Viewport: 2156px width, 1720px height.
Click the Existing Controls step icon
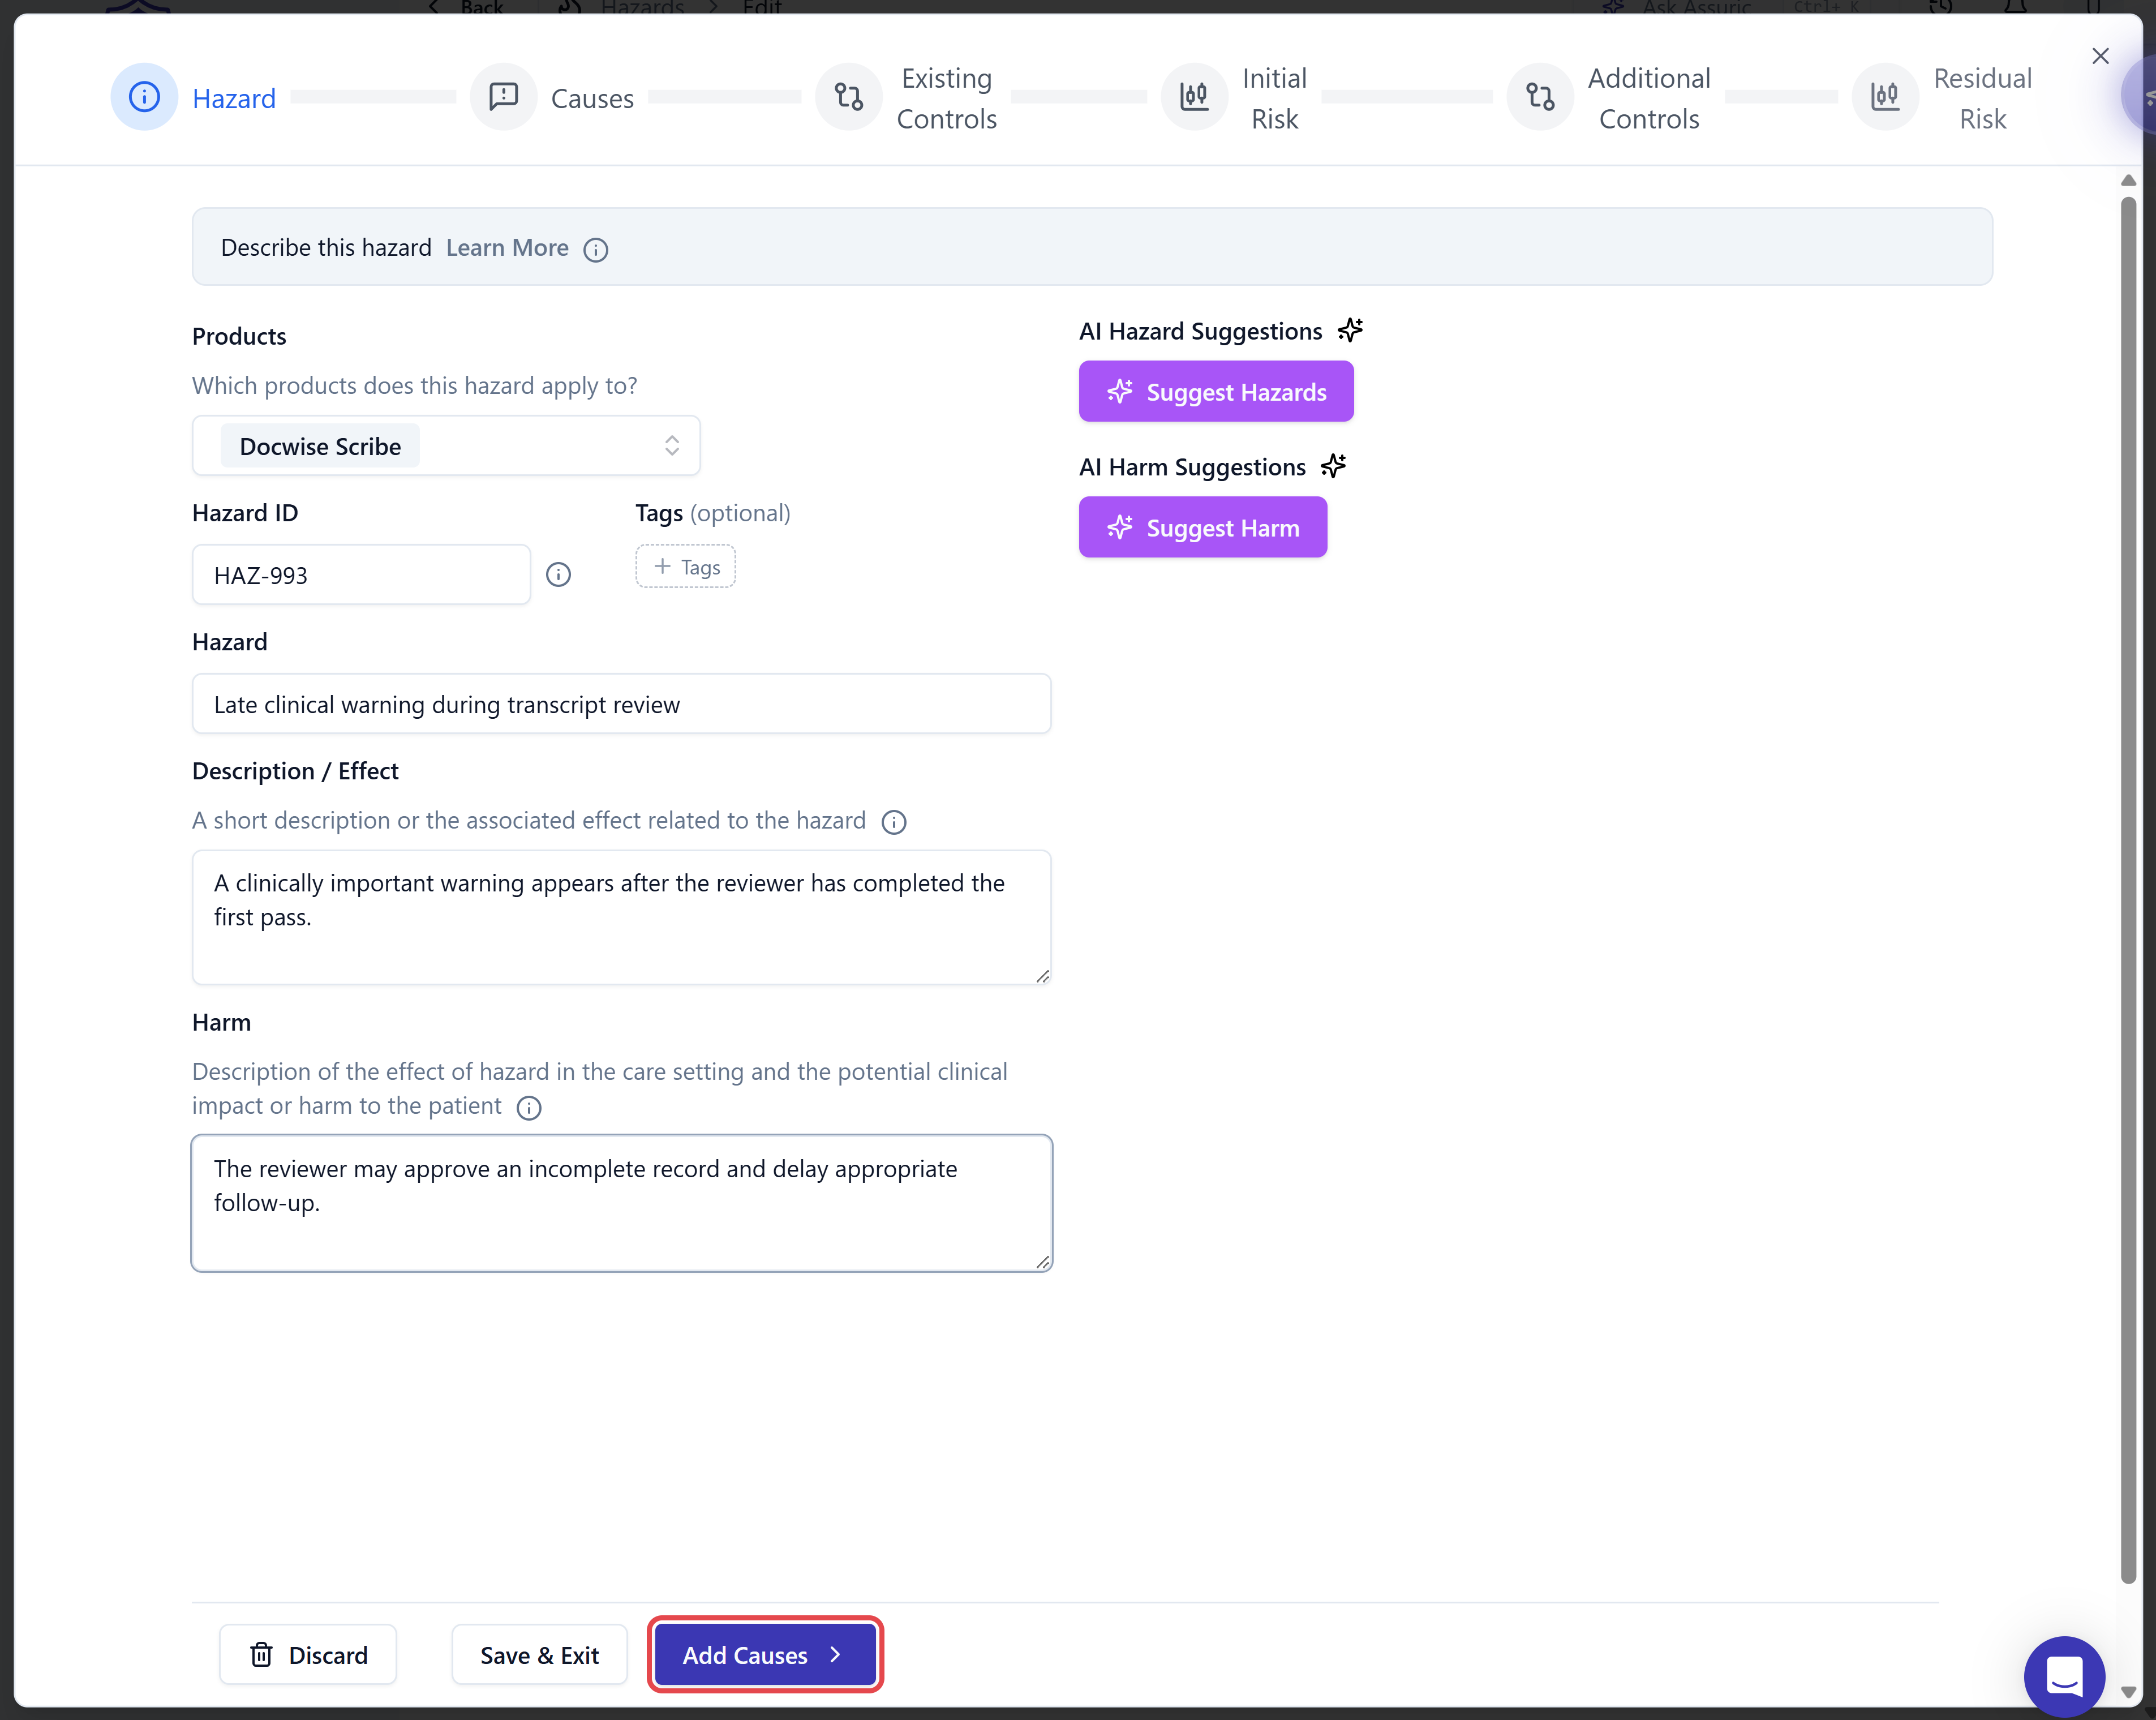[848, 97]
